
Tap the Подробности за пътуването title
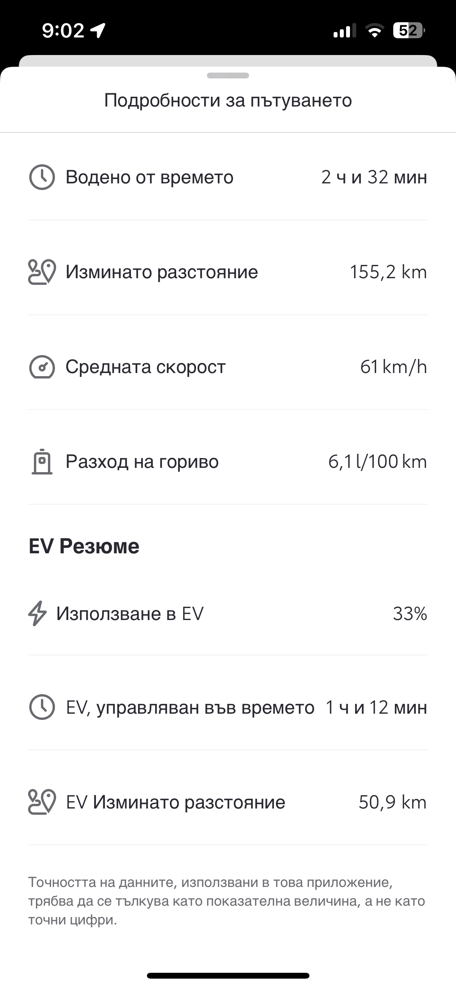point(228,100)
